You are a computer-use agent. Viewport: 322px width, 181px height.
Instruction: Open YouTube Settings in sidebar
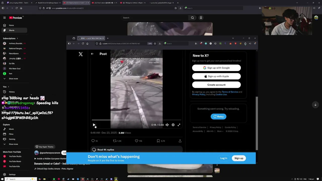[14, 174]
